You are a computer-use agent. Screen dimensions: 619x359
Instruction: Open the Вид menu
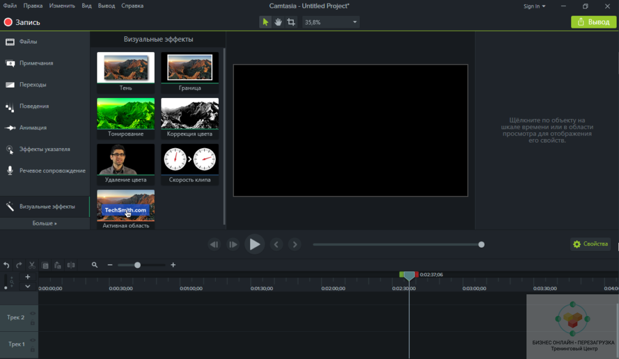(86, 6)
